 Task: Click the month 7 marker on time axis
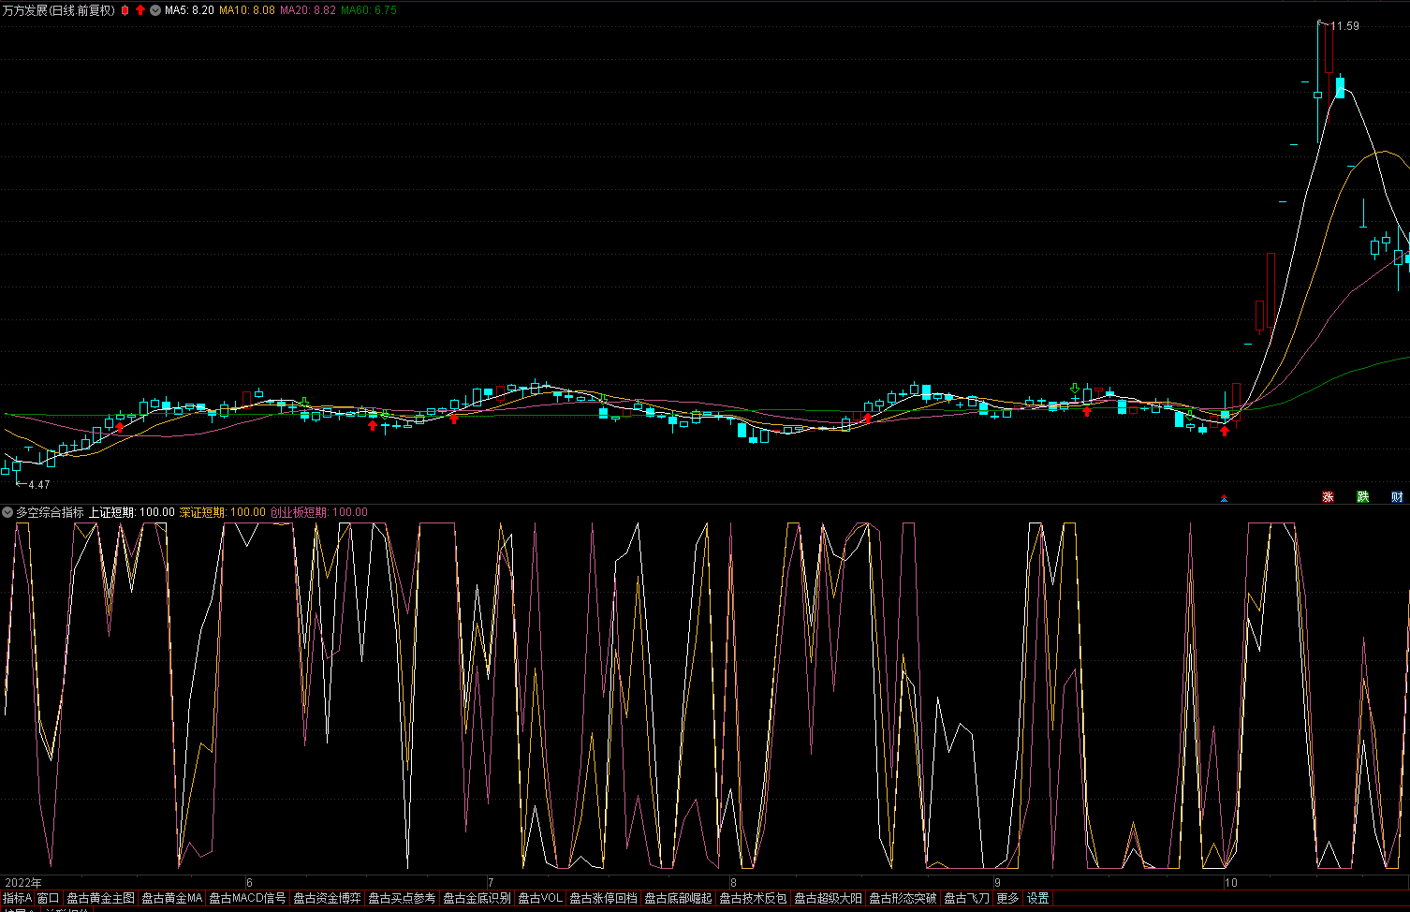491,883
